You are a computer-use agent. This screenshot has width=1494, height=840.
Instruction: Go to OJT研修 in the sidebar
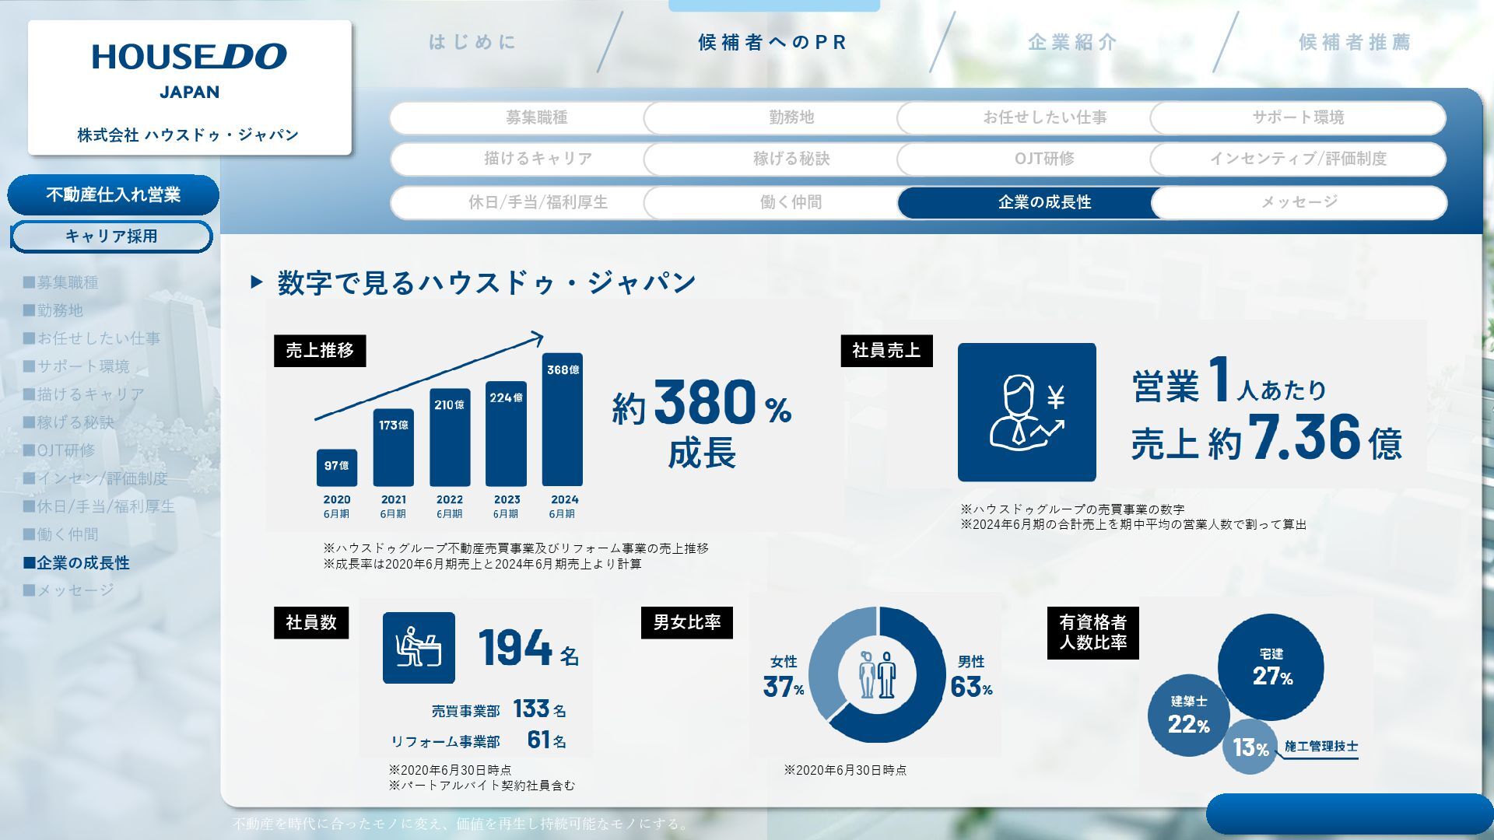[x=59, y=450]
